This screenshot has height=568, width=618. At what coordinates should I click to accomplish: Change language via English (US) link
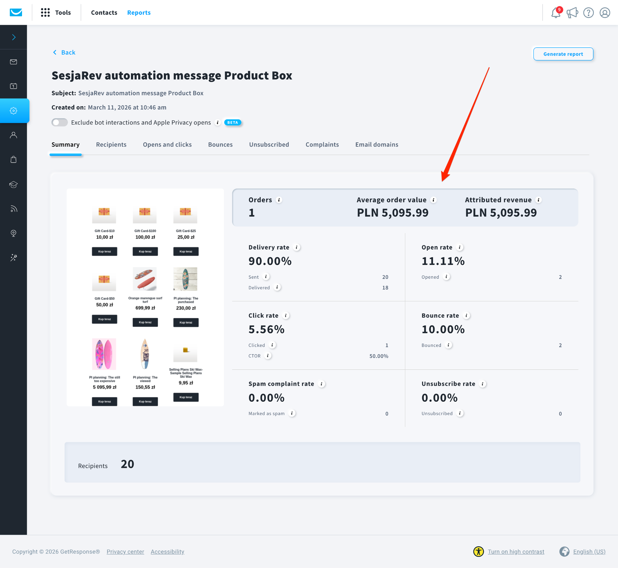[589, 551]
